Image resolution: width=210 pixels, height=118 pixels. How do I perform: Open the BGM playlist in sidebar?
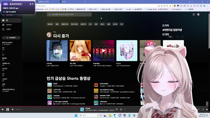pos(11,85)
